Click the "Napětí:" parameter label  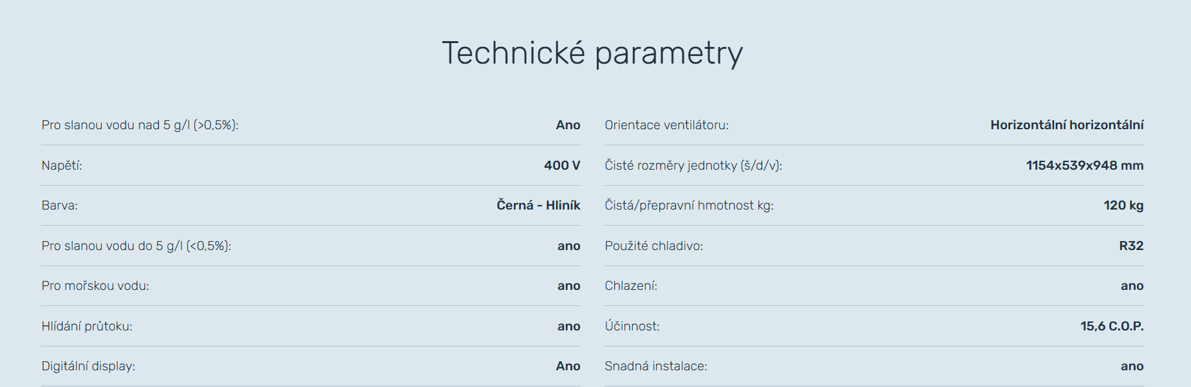point(62,166)
